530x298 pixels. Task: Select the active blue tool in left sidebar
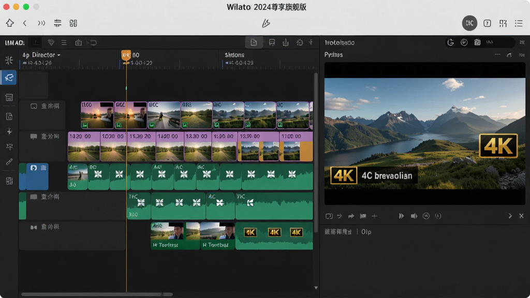click(9, 78)
